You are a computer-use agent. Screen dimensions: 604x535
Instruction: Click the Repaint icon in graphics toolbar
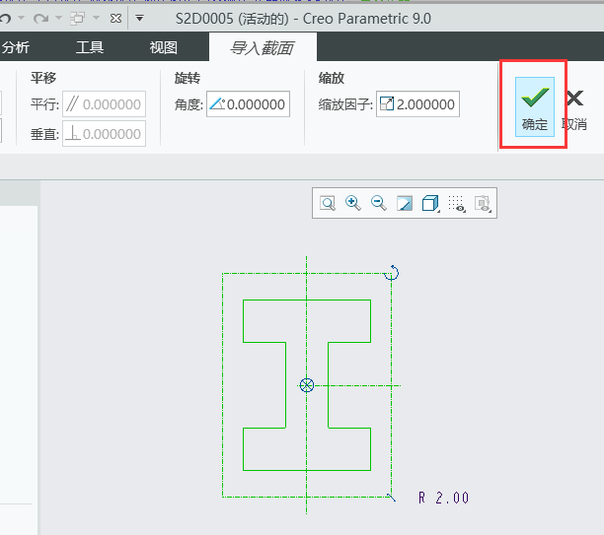405,203
